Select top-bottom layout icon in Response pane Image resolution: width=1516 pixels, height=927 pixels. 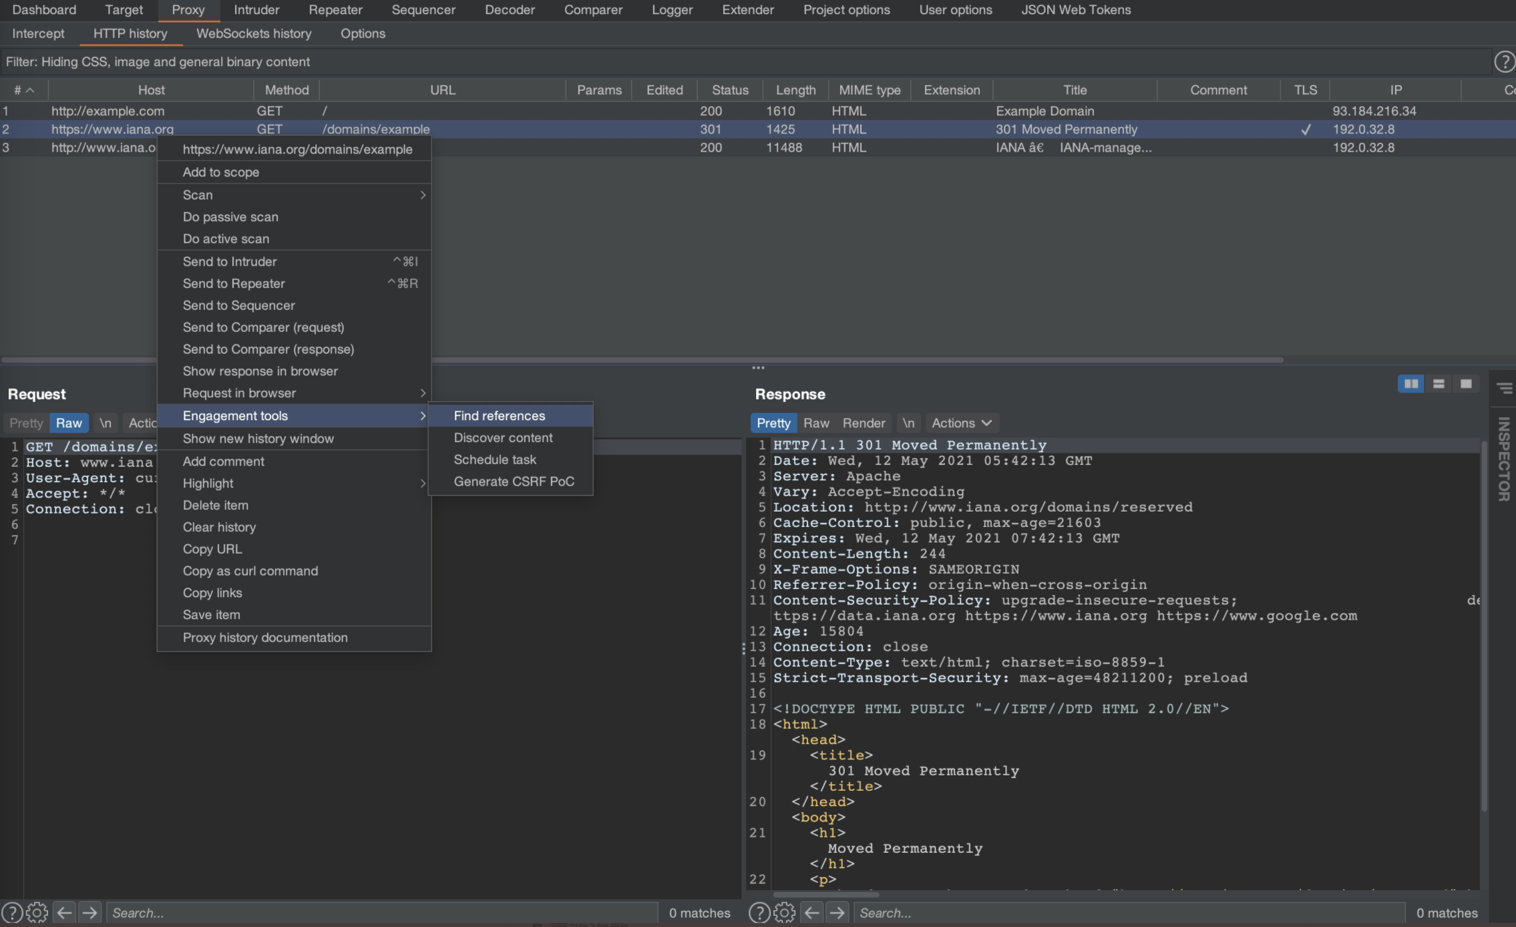(1439, 384)
